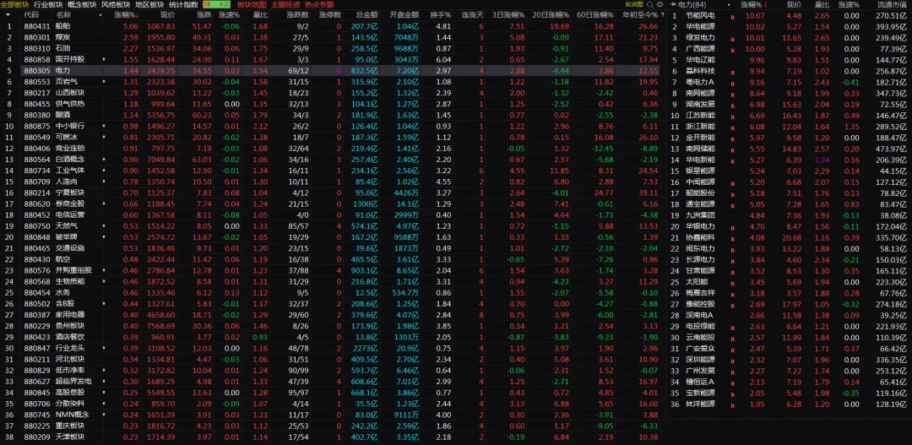This screenshot has width=912, height=445.
Task: Select the NMN概念 sector row
Action: click(330, 414)
